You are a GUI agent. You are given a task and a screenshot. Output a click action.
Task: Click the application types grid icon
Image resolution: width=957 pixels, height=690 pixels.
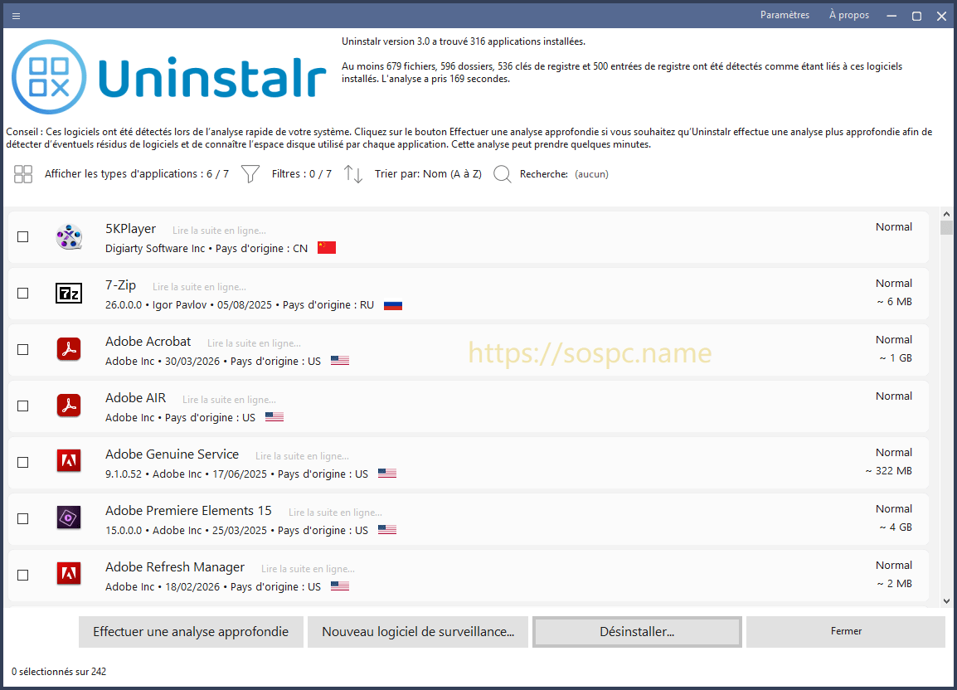23,174
